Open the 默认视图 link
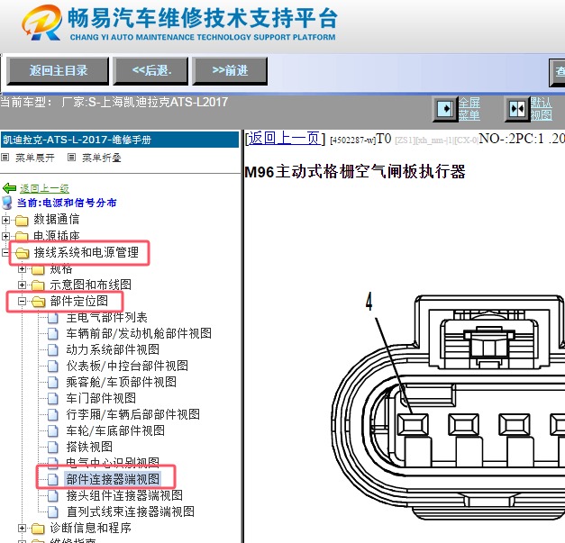The image size is (565, 543). [x=542, y=109]
